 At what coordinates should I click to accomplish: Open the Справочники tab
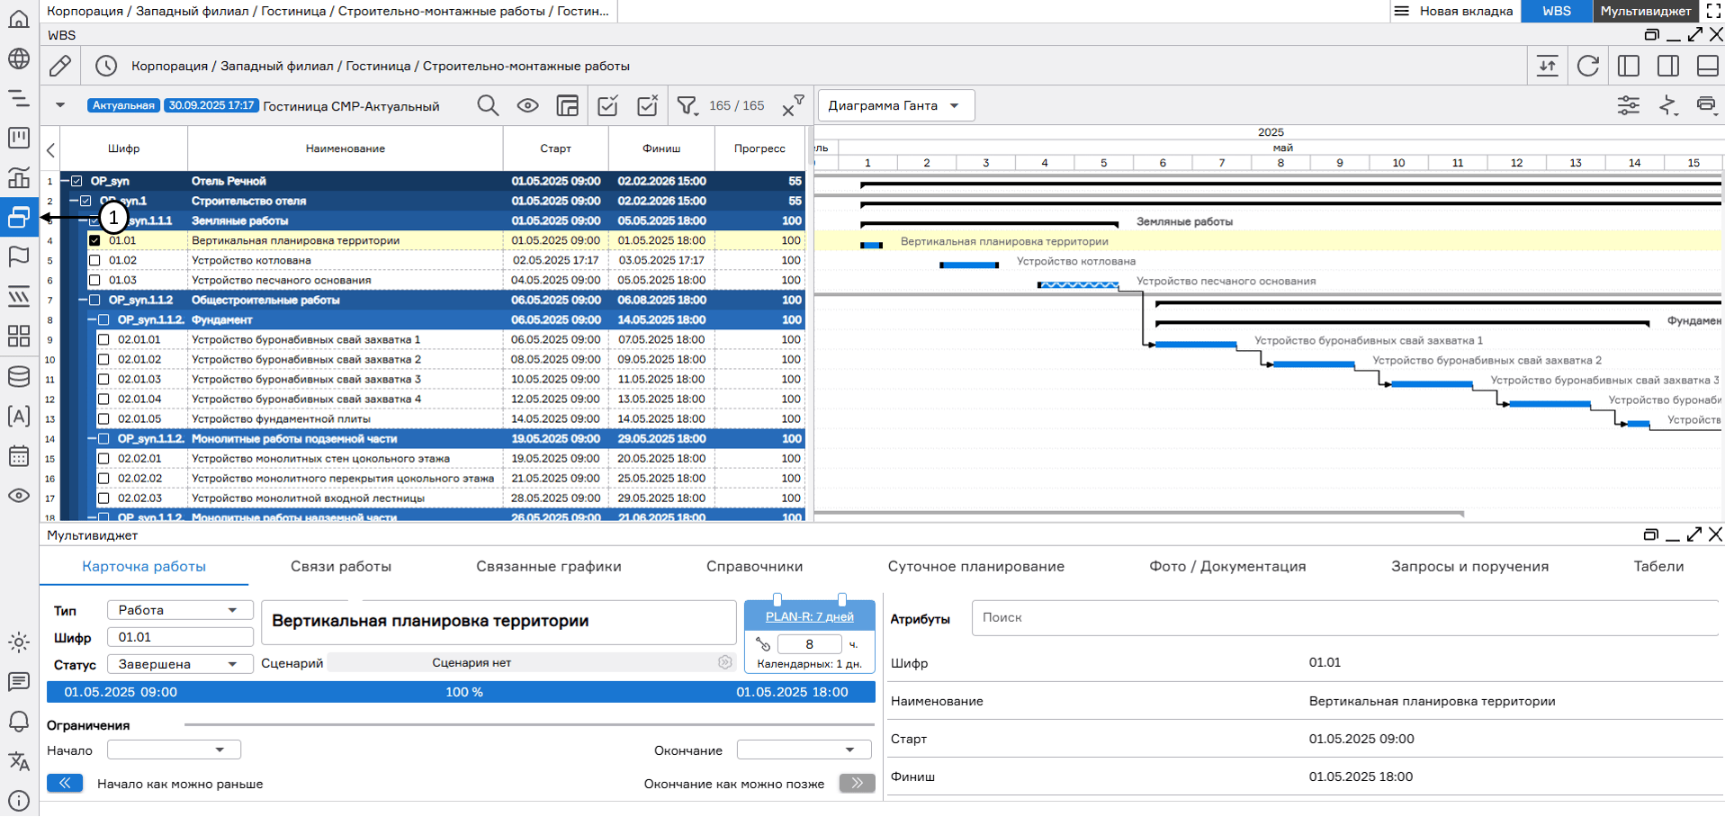coord(754,567)
